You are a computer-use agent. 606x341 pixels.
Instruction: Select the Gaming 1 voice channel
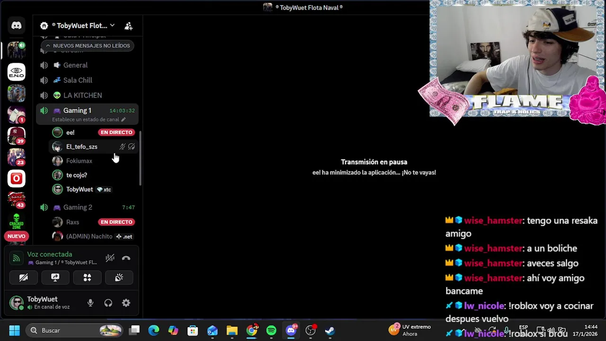point(88,114)
